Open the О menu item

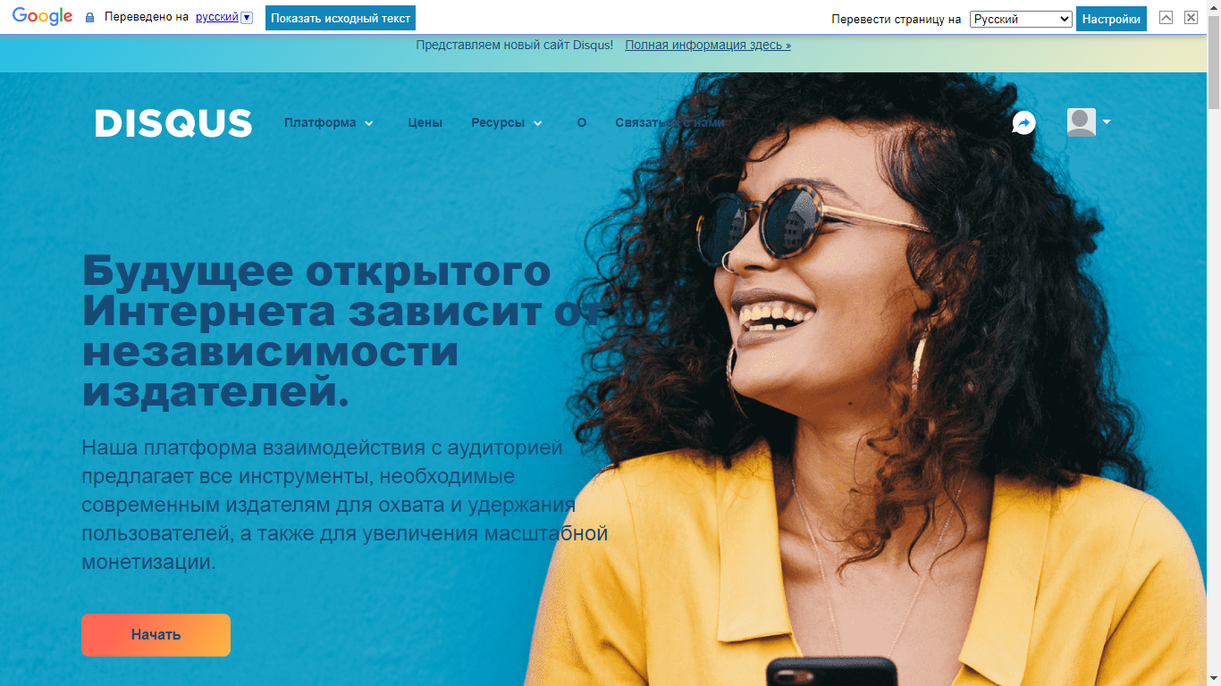[582, 122]
